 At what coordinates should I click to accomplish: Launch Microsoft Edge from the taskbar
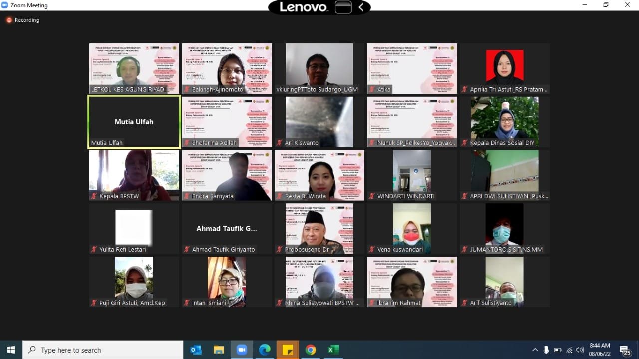coord(265,350)
